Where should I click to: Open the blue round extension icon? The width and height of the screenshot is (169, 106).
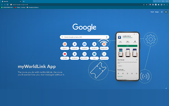(x=153, y=5)
